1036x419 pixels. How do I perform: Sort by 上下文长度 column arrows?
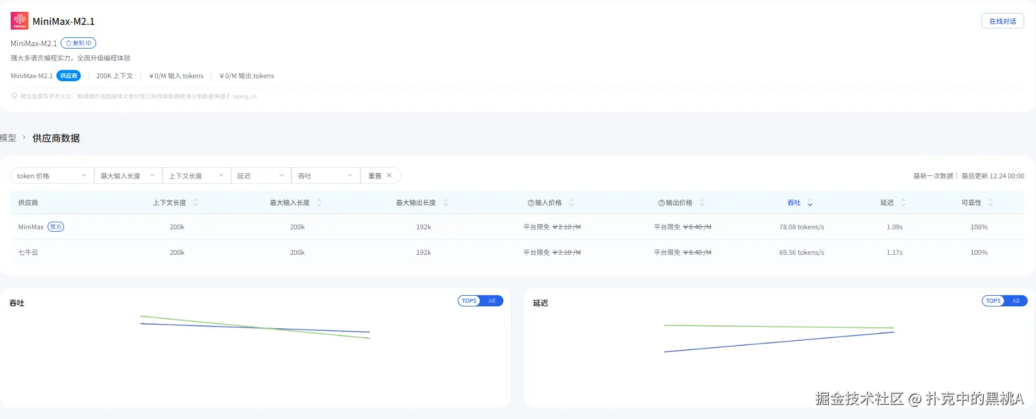(x=195, y=203)
